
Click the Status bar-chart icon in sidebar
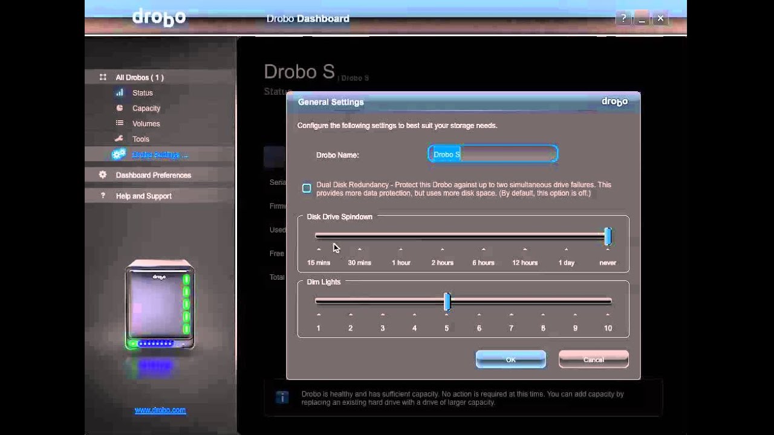coord(120,92)
